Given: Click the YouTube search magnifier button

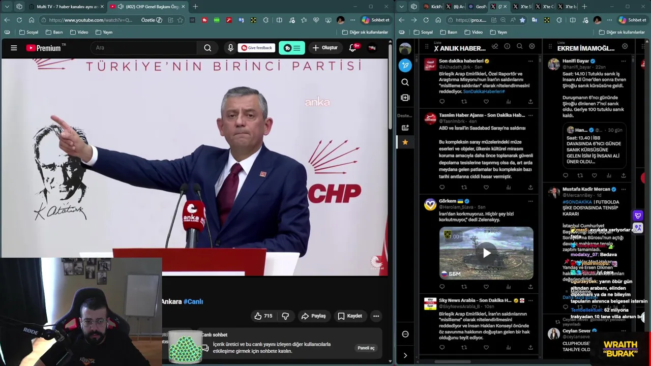Looking at the screenshot, I should [208, 48].
